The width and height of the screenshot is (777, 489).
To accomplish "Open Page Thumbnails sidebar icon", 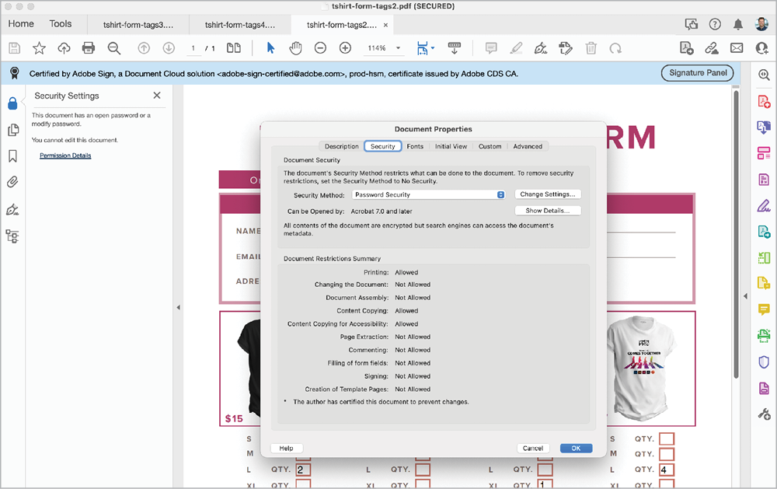I will [x=13, y=130].
